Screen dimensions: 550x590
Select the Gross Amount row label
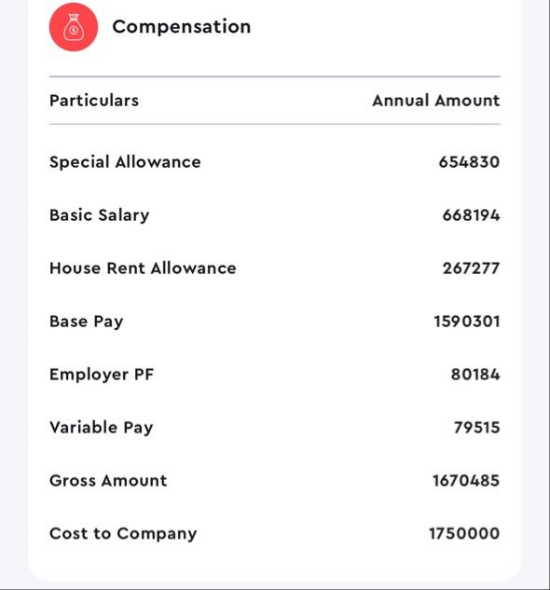(x=108, y=481)
